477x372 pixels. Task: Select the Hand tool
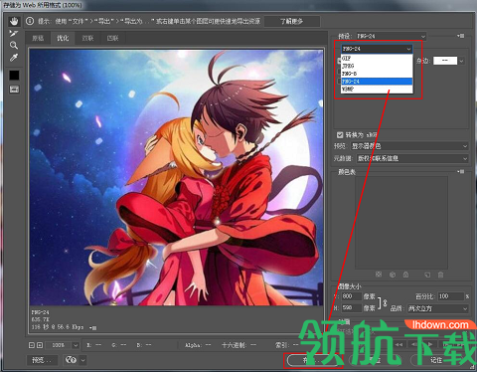14,21
